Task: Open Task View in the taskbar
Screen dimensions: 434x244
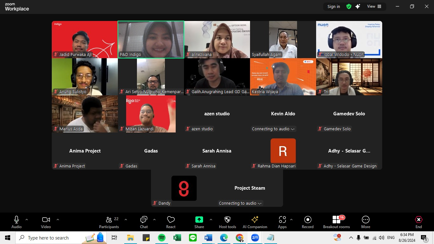Action: coord(114,238)
